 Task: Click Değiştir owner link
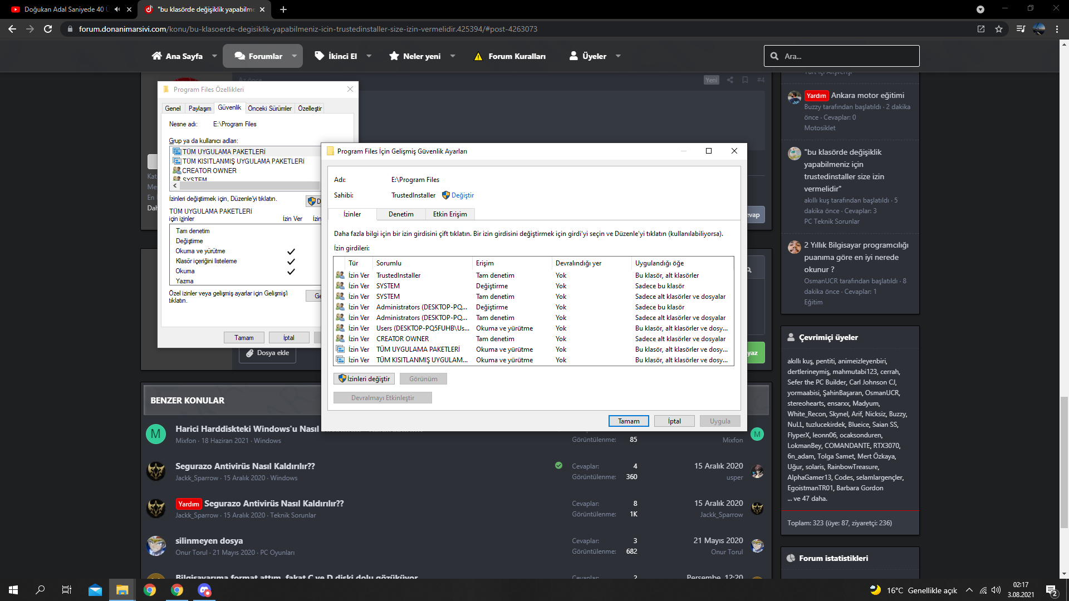click(x=462, y=195)
